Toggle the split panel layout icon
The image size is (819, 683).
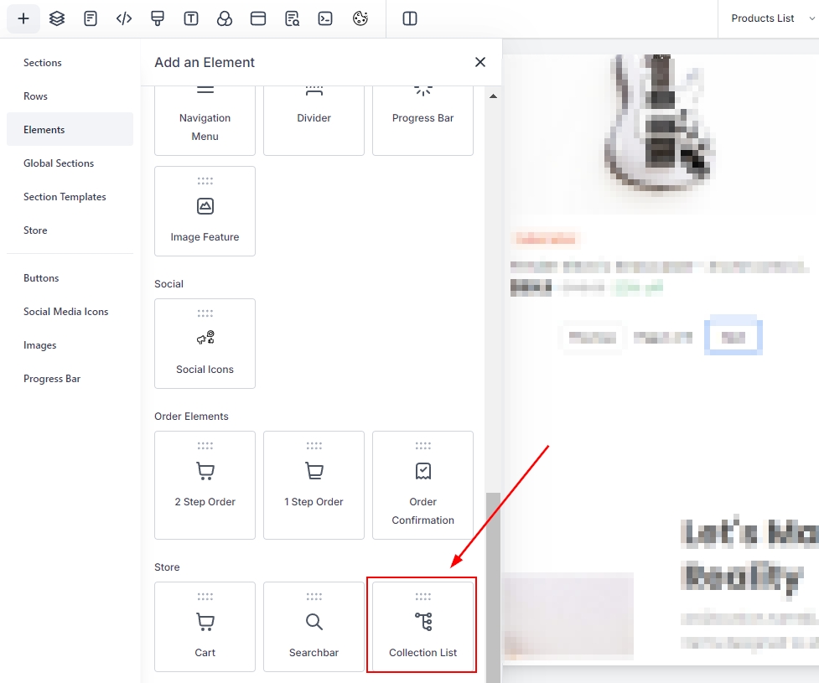(x=410, y=18)
